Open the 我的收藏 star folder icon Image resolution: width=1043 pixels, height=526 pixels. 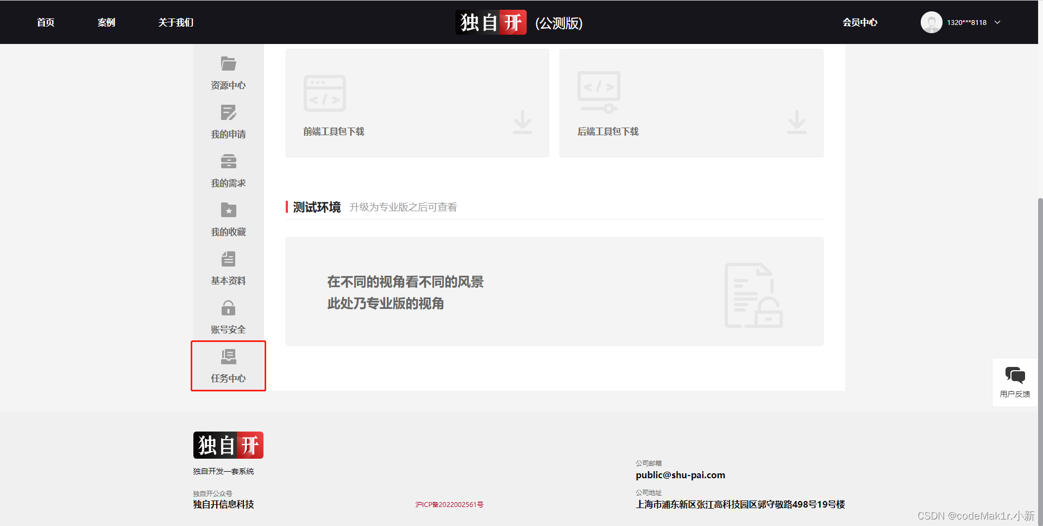(228, 210)
